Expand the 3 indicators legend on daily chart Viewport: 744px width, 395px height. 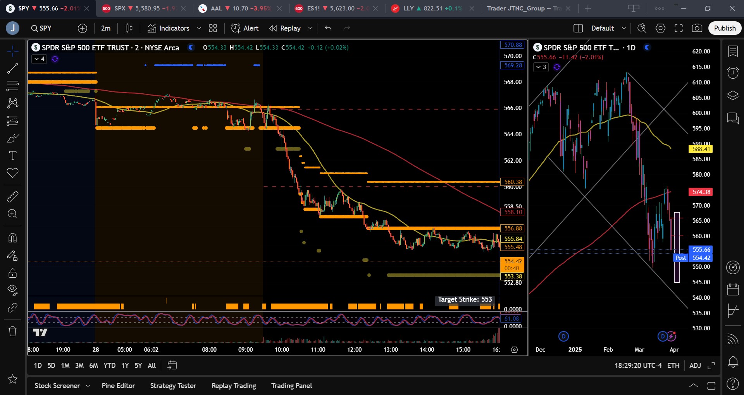tap(541, 67)
